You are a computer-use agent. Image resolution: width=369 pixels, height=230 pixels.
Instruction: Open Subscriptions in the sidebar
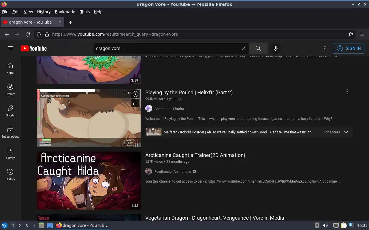pyautogui.click(x=10, y=133)
